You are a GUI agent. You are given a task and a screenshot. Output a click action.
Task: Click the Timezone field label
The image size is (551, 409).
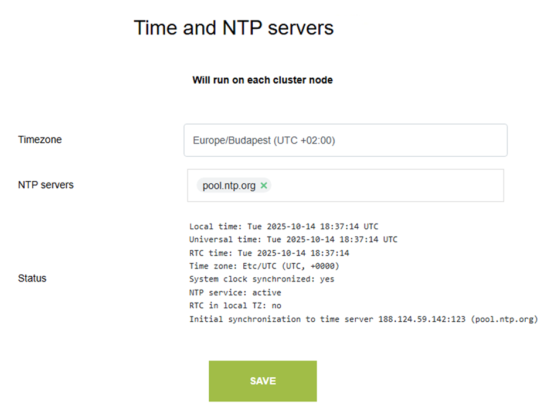pos(40,140)
